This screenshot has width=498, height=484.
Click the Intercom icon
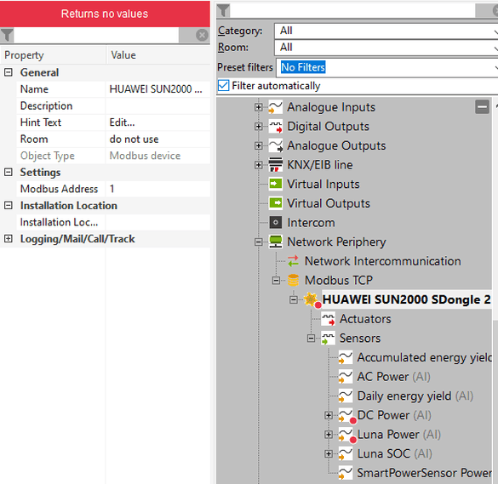pos(275,223)
